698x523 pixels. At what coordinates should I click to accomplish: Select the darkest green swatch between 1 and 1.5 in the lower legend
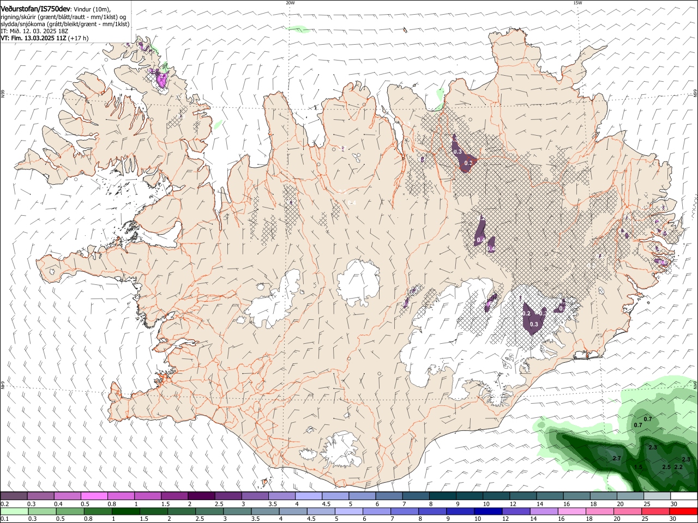point(125,512)
